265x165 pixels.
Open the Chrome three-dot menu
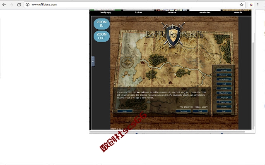pos(258,5)
